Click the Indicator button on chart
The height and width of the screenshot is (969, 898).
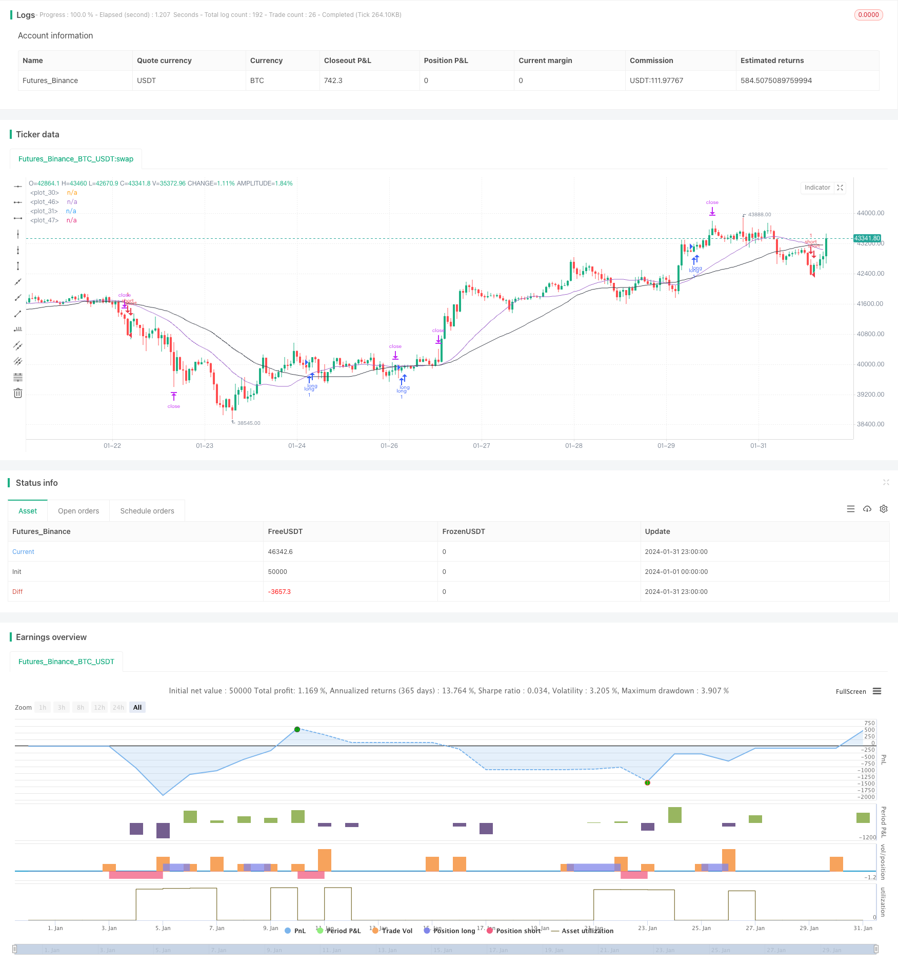(817, 188)
